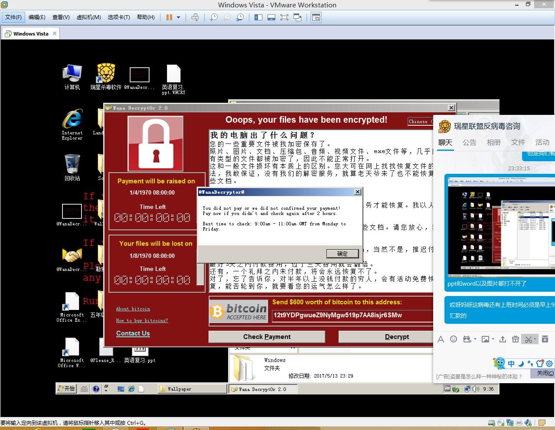Open the font settings icon in chat toolbar
This screenshot has height=430, width=555.
click(441, 339)
